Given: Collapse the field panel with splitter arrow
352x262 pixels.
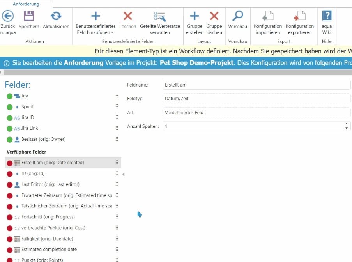Looking at the screenshot, I should point(124,174).
